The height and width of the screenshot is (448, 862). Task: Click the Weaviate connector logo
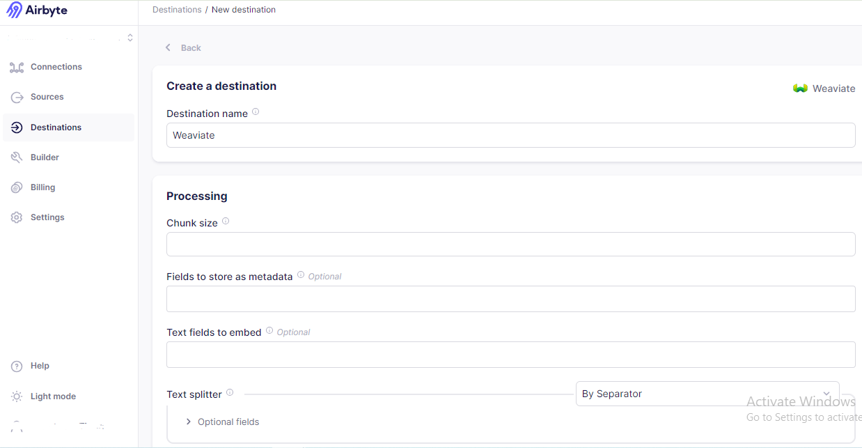pos(800,88)
